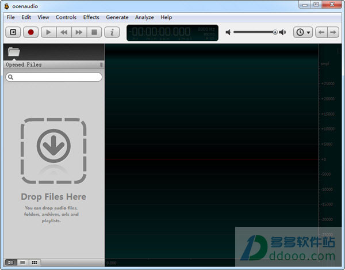Image resolution: width=345 pixels, height=270 pixels.
Task: Click the time display panel
Action: coord(172,33)
